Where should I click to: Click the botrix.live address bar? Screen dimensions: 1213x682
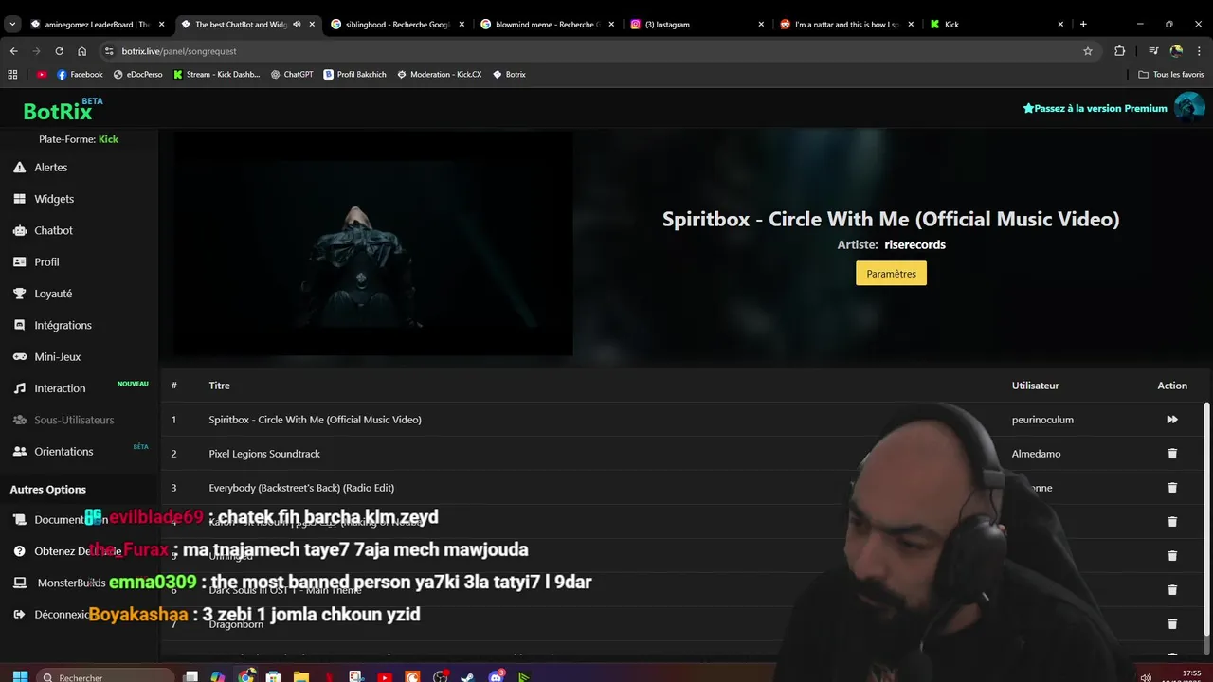597,51
